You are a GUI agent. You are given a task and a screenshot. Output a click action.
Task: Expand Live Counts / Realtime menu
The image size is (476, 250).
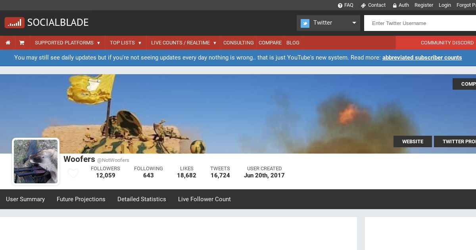click(x=184, y=42)
